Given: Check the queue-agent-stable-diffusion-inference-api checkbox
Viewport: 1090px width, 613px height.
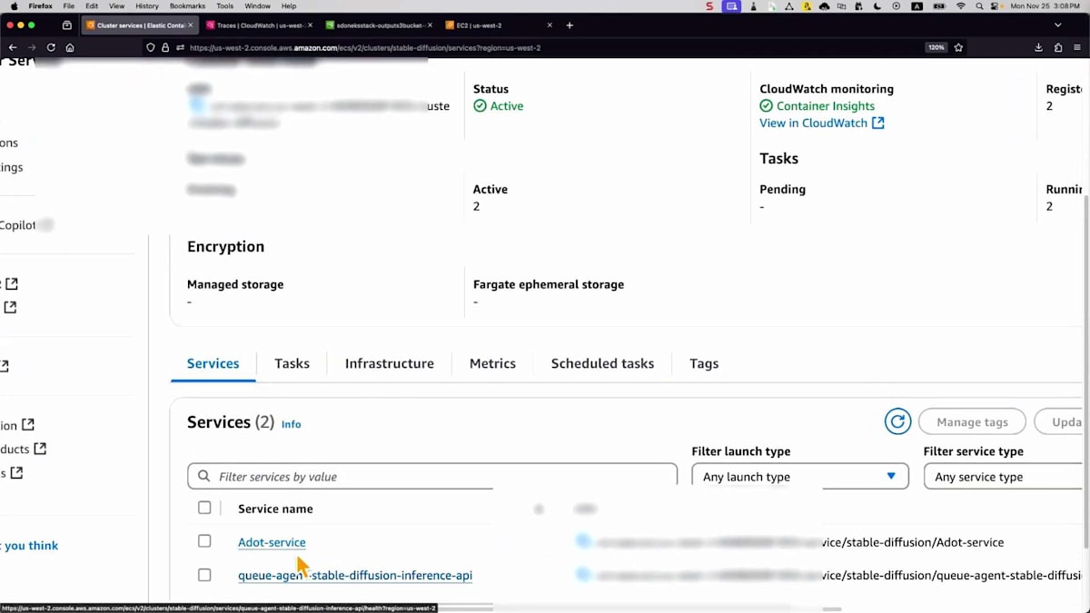Looking at the screenshot, I should point(204,575).
